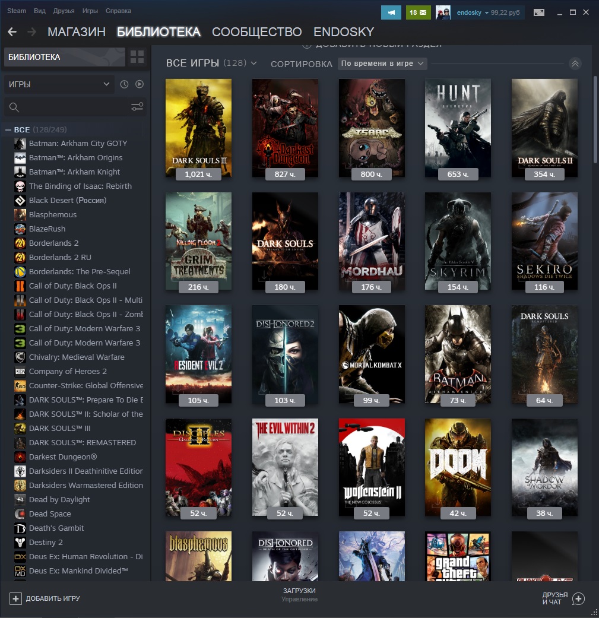Open the sort dropdown 'По времени в игре'

(x=382, y=64)
